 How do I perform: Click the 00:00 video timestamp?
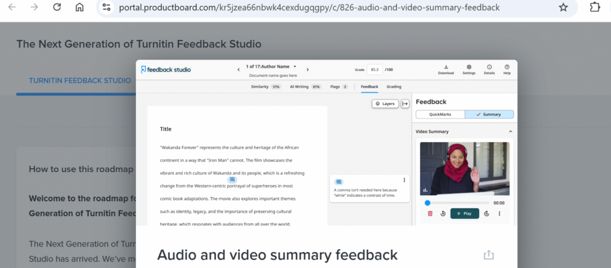[499, 203]
